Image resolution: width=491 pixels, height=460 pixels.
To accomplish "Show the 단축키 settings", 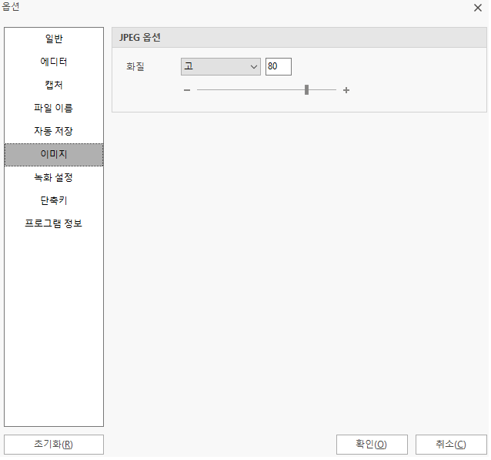I will 54,200.
